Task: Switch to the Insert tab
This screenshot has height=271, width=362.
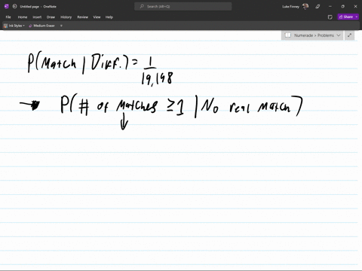Action: [x=37, y=17]
